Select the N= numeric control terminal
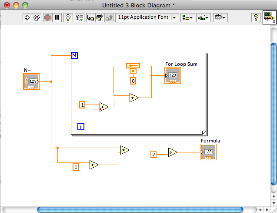This screenshot has height=213, width=277. point(31,81)
